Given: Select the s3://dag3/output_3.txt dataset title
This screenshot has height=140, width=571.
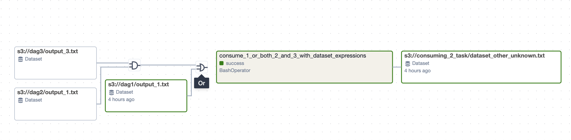Looking at the screenshot, I should 47,51.
